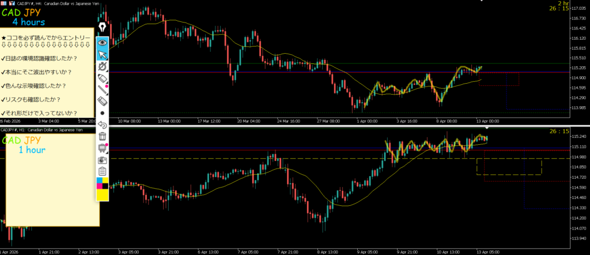The height and width of the screenshot is (255, 590).
Task: Toggle drawing visibility with the eye icon
Action: 103,42
